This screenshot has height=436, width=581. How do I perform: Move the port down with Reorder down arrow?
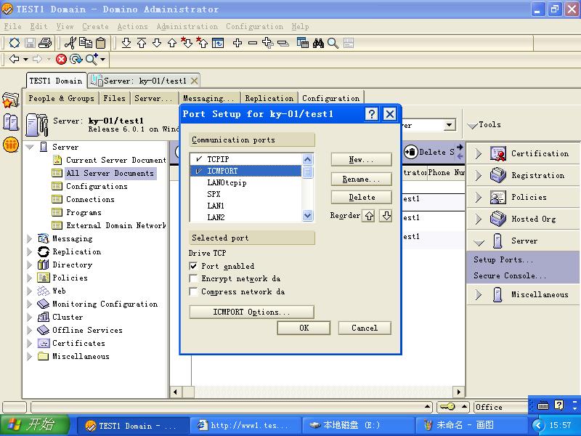click(386, 216)
